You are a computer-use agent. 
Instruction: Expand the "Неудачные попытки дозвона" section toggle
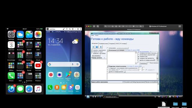tap(108, 66)
